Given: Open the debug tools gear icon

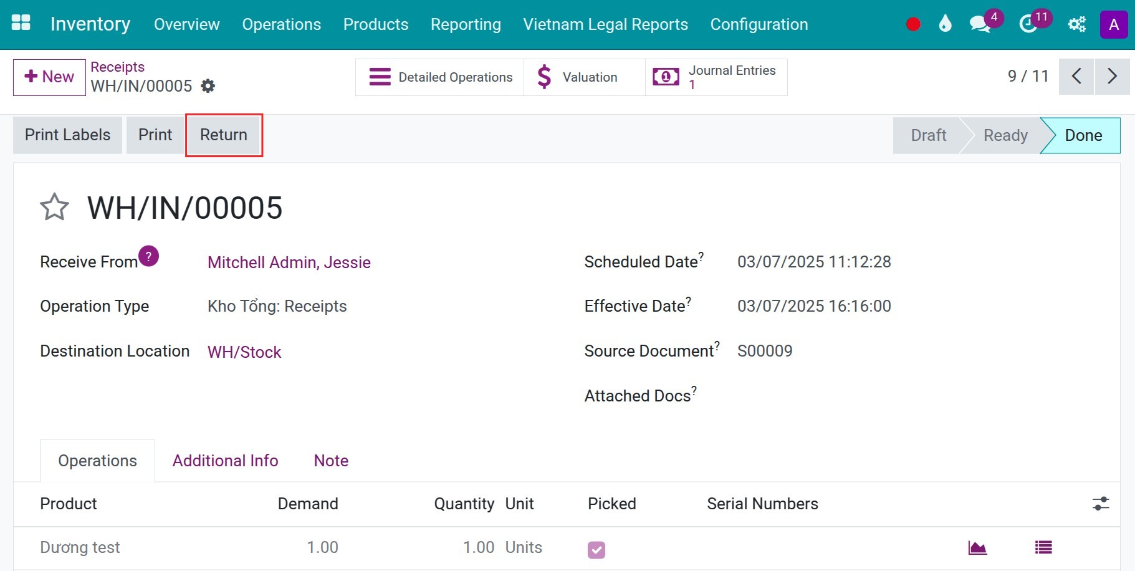Looking at the screenshot, I should pyautogui.click(x=1076, y=24).
